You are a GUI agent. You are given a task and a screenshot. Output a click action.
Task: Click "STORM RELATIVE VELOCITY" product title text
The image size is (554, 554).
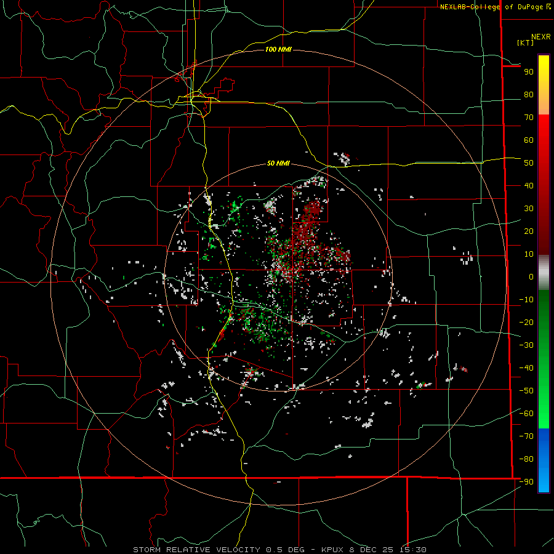[196, 550]
